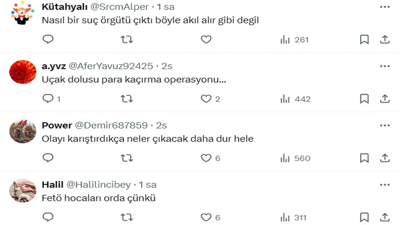Viewport: 400px width, 225px height.
Task: Like Power's tweet about olayı karıştırdıkça
Action: tap(206, 158)
